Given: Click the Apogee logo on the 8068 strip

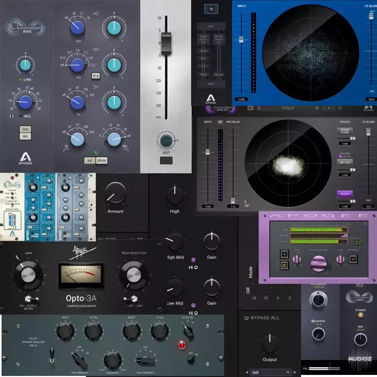Looking at the screenshot, I should coord(26,159).
